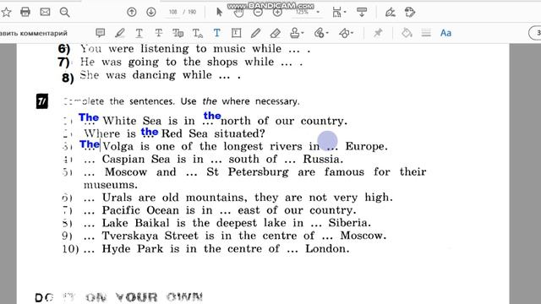Print the document with printer icon
Viewport: 541px width, 304px height.
[x=25, y=13]
